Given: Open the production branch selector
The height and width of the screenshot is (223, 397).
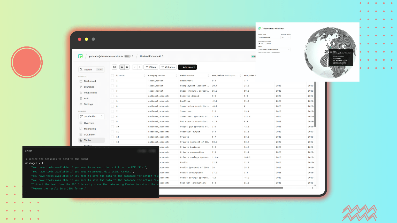Looking at the screenshot, I should click(x=91, y=116).
